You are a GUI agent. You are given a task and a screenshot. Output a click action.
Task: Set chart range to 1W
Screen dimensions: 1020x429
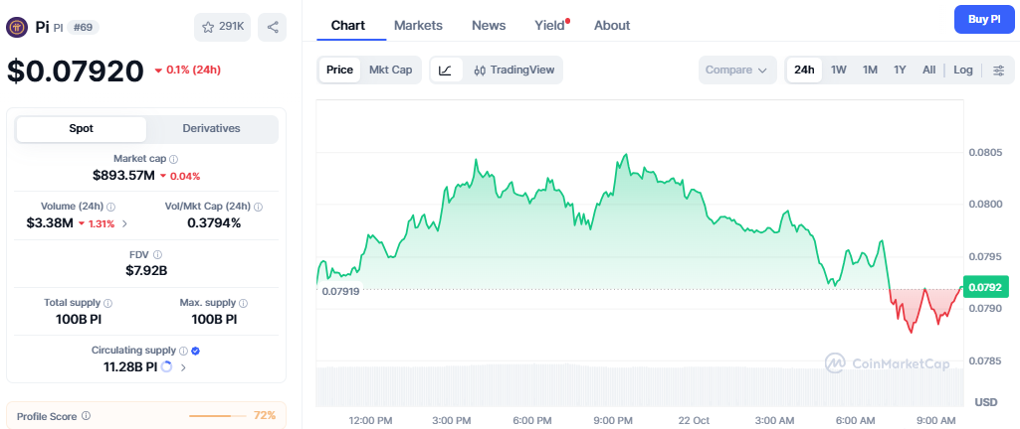click(839, 71)
